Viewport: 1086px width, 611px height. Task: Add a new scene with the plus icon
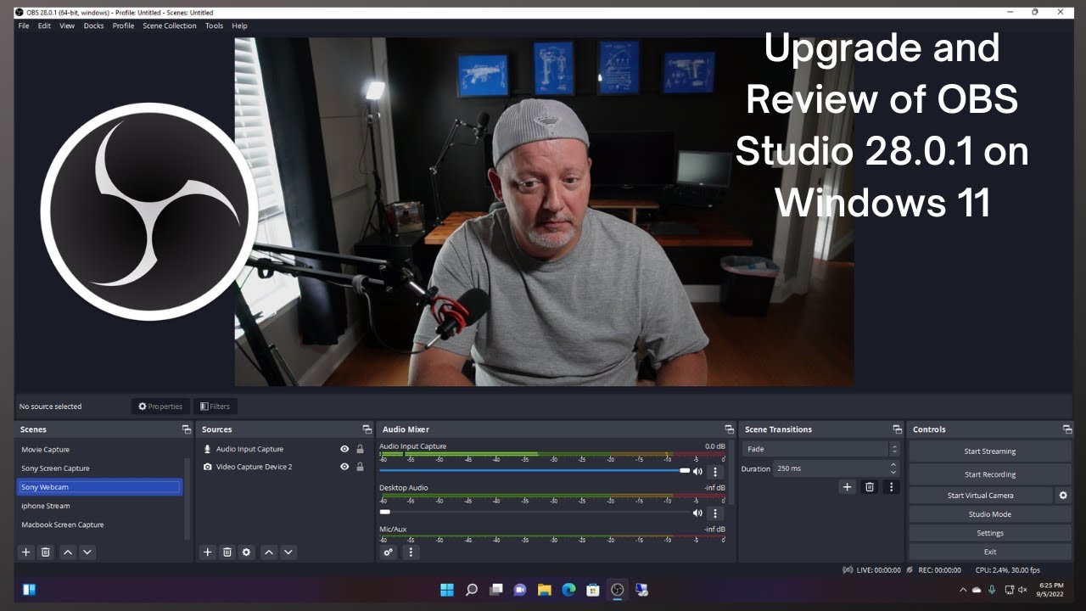point(26,552)
